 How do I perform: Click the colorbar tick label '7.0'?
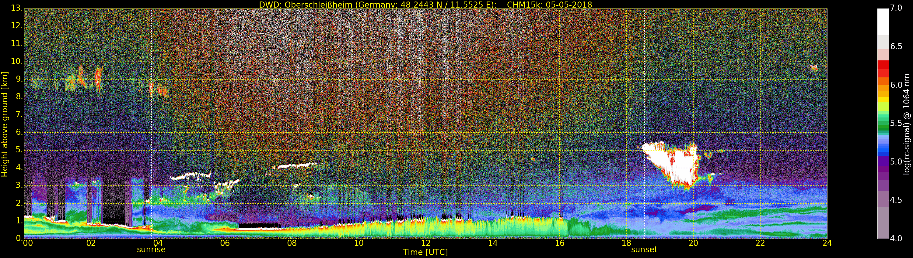click(896, 8)
